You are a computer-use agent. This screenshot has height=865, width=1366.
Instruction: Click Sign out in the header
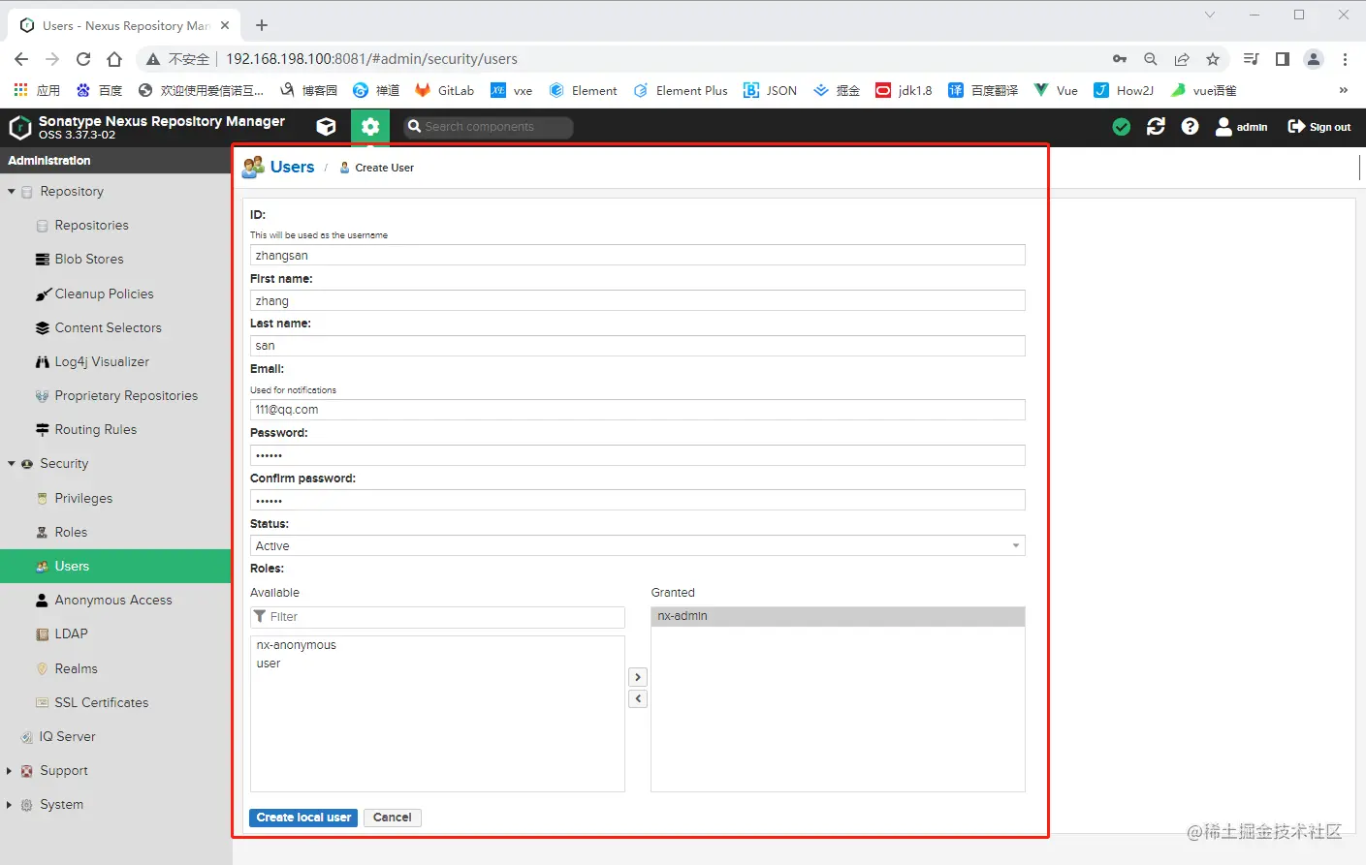1318,127
